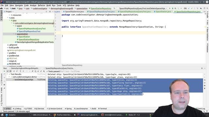Click the Git commit checkmark icon

click(192, 8)
